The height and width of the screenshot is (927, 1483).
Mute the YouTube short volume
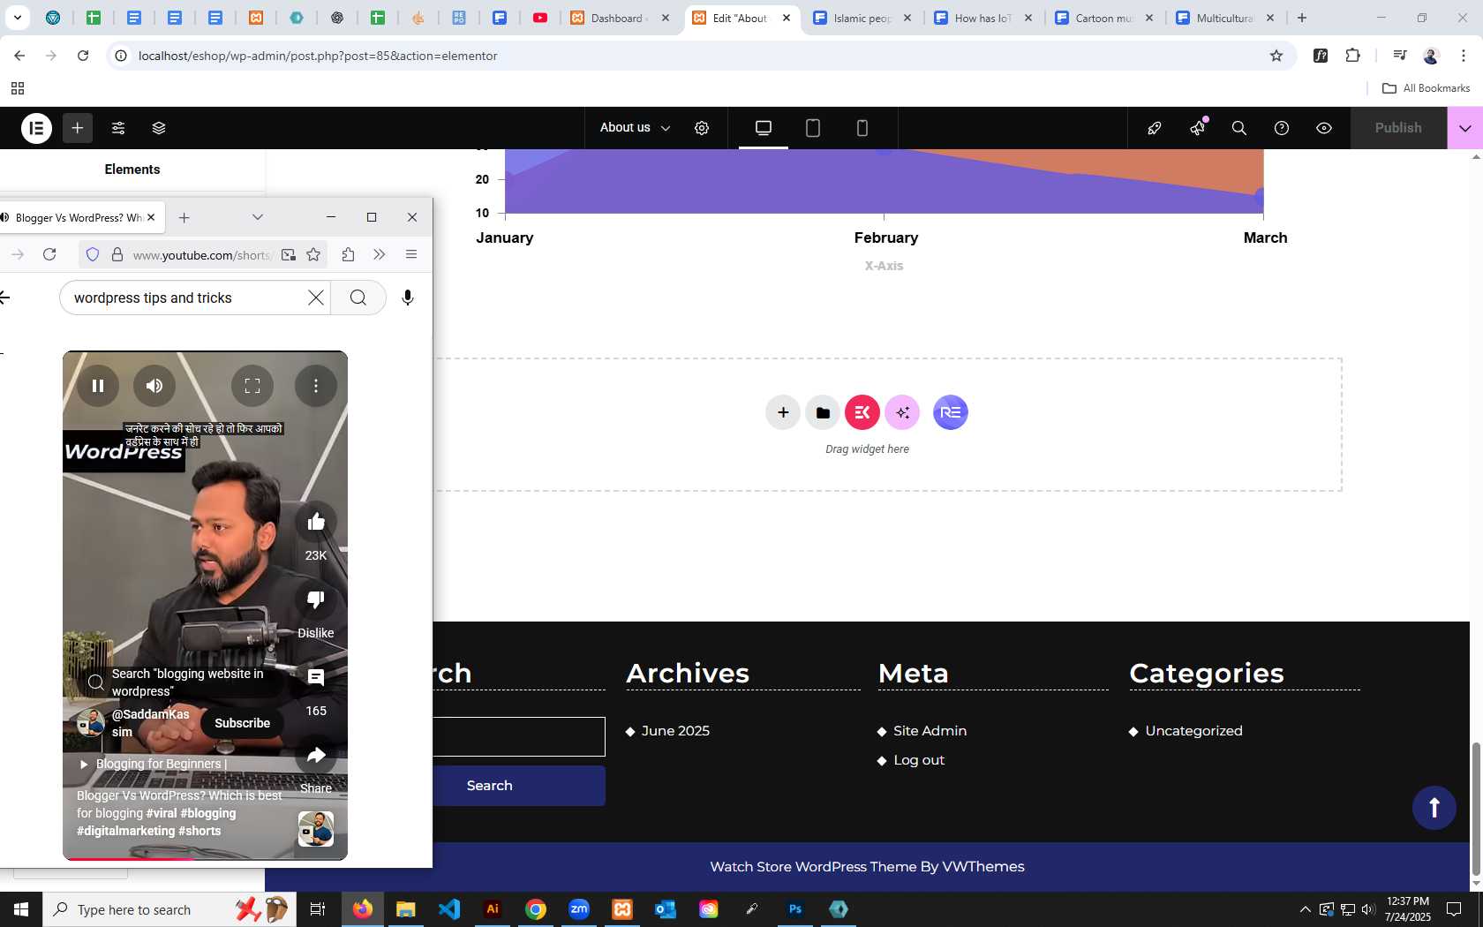tap(154, 386)
